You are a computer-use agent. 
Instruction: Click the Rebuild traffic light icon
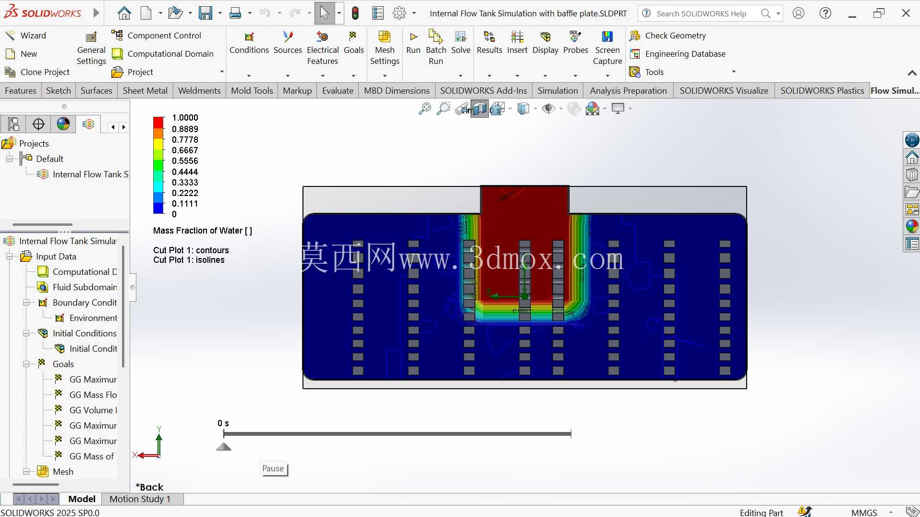click(x=355, y=13)
